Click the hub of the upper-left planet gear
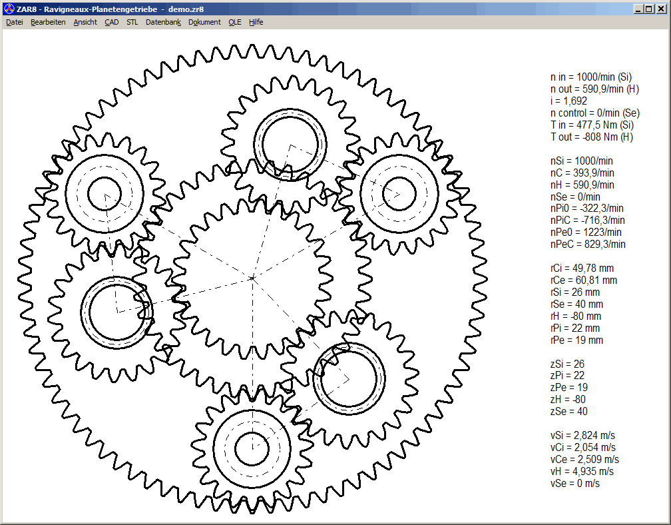Viewport: 671px width, 525px height. tap(104, 193)
